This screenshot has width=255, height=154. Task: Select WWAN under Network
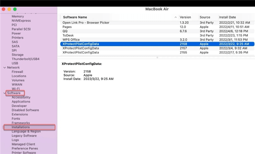[x=17, y=85]
